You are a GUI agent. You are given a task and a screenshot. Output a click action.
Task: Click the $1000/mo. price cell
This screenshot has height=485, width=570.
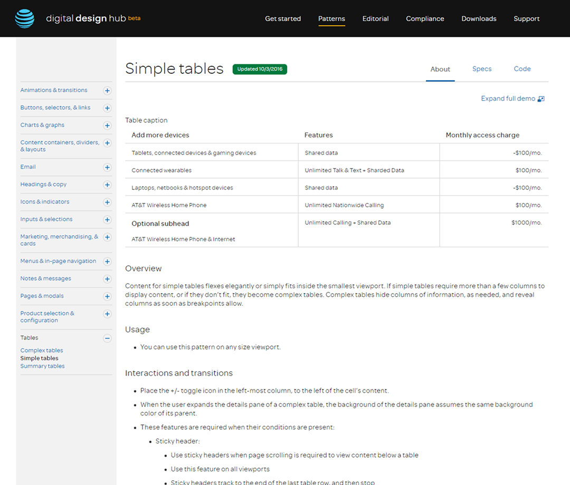pyautogui.click(x=526, y=222)
